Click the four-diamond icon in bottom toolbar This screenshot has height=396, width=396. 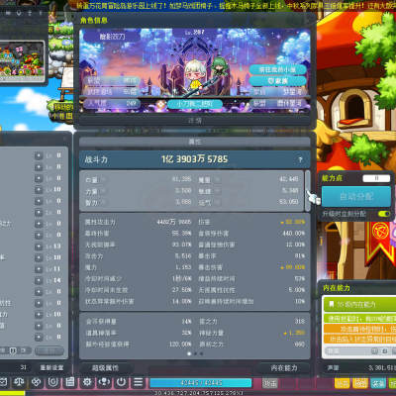[36, 382]
